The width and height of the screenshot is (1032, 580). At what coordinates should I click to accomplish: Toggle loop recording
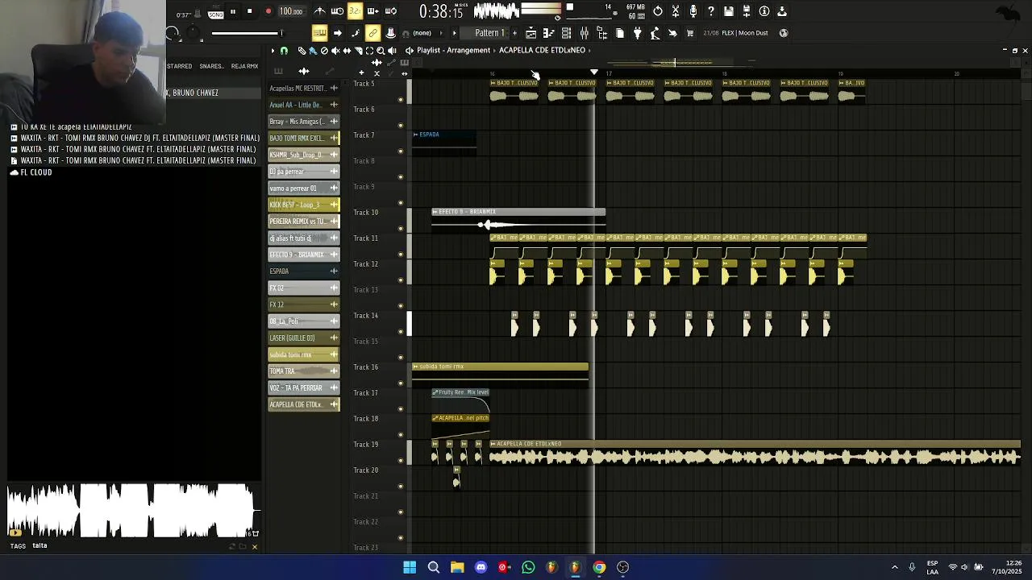click(390, 11)
